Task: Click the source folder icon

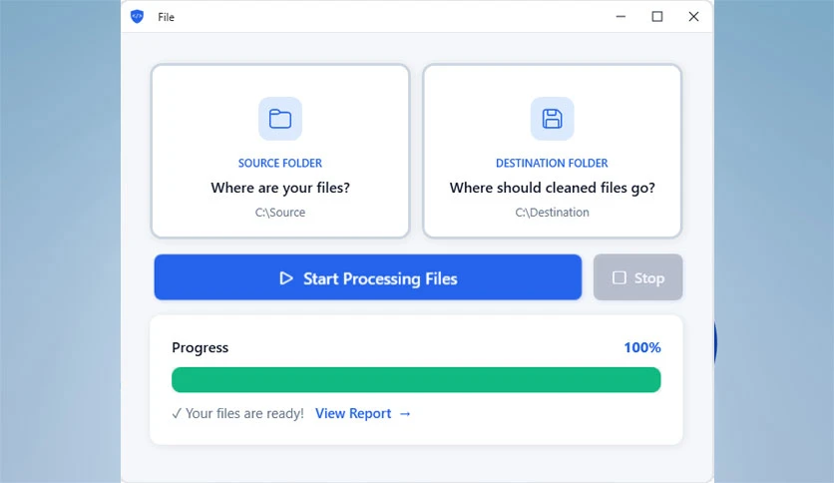Action: [x=280, y=119]
